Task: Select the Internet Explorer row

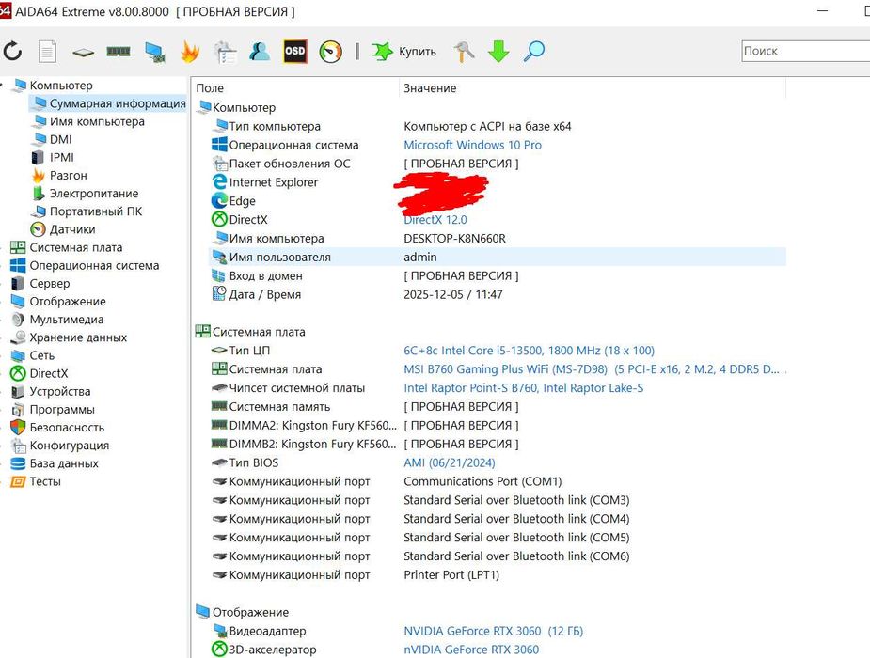Action: pyautogui.click(x=498, y=182)
